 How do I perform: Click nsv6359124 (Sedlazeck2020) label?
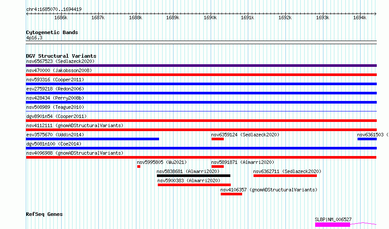(x=245, y=135)
